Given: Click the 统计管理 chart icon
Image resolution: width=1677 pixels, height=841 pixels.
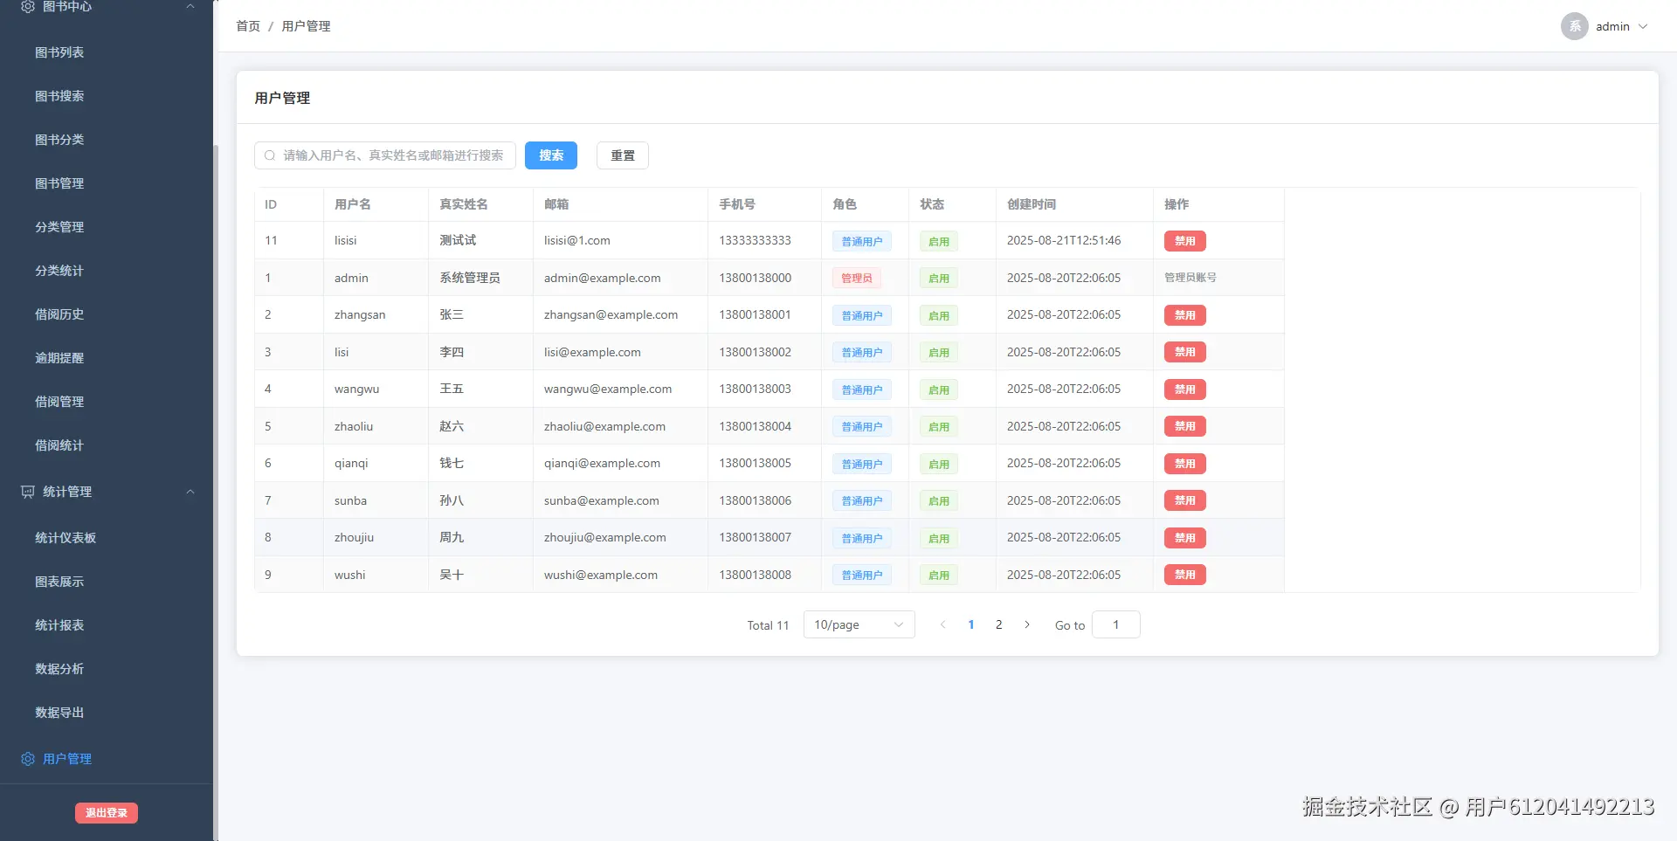Looking at the screenshot, I should 28,492.
